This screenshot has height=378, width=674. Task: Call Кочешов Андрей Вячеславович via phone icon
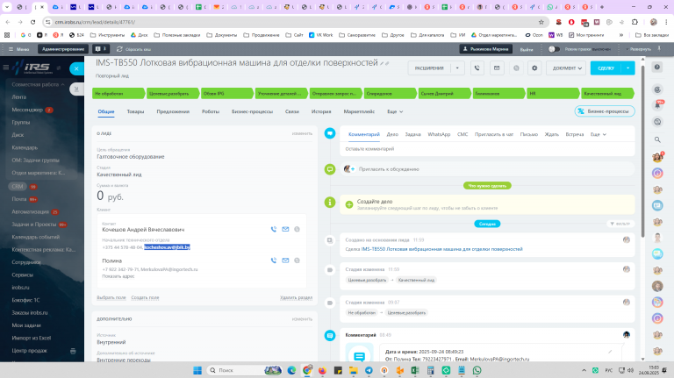tap(274, 230)
